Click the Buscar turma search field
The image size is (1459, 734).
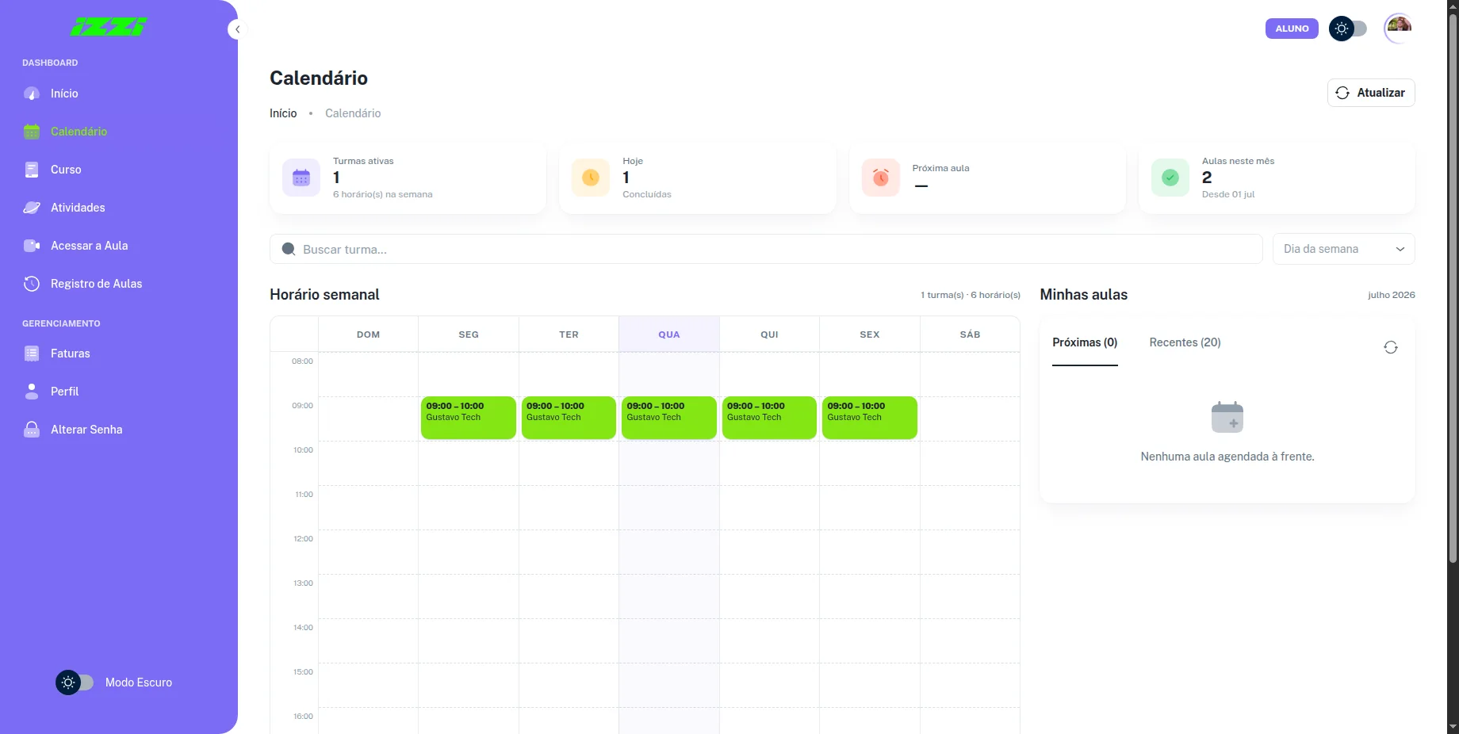(766, 249)
